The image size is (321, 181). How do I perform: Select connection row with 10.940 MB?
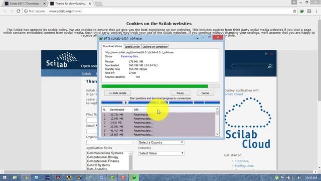pyautogui.click(x=158, y=119)
